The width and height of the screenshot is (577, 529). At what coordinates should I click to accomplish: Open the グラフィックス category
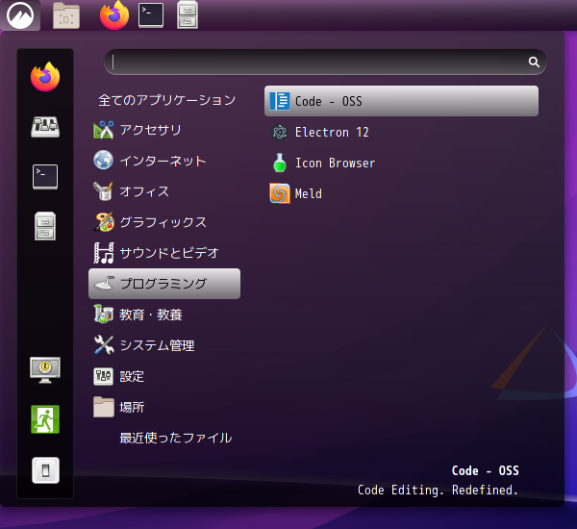click(x=164, y=222)
